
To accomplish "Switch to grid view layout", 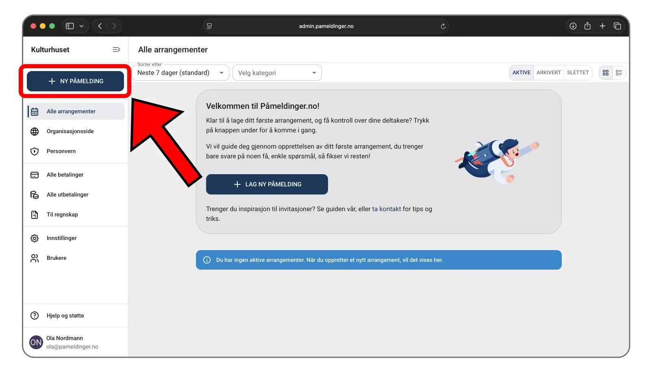I will pos(606,73).
